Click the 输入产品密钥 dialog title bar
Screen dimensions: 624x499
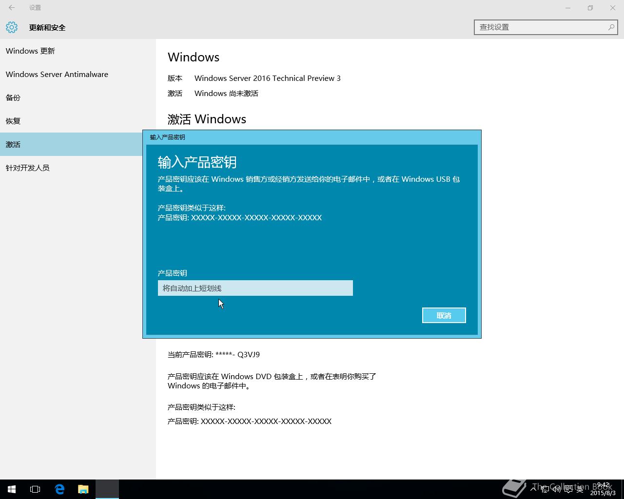point(312,137)
